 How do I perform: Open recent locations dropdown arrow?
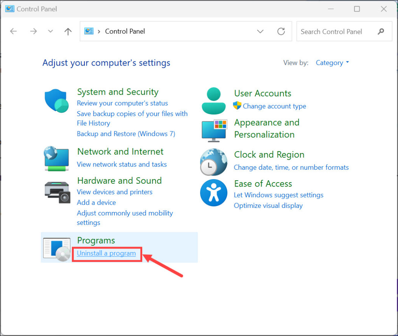(x=51, y=31)
